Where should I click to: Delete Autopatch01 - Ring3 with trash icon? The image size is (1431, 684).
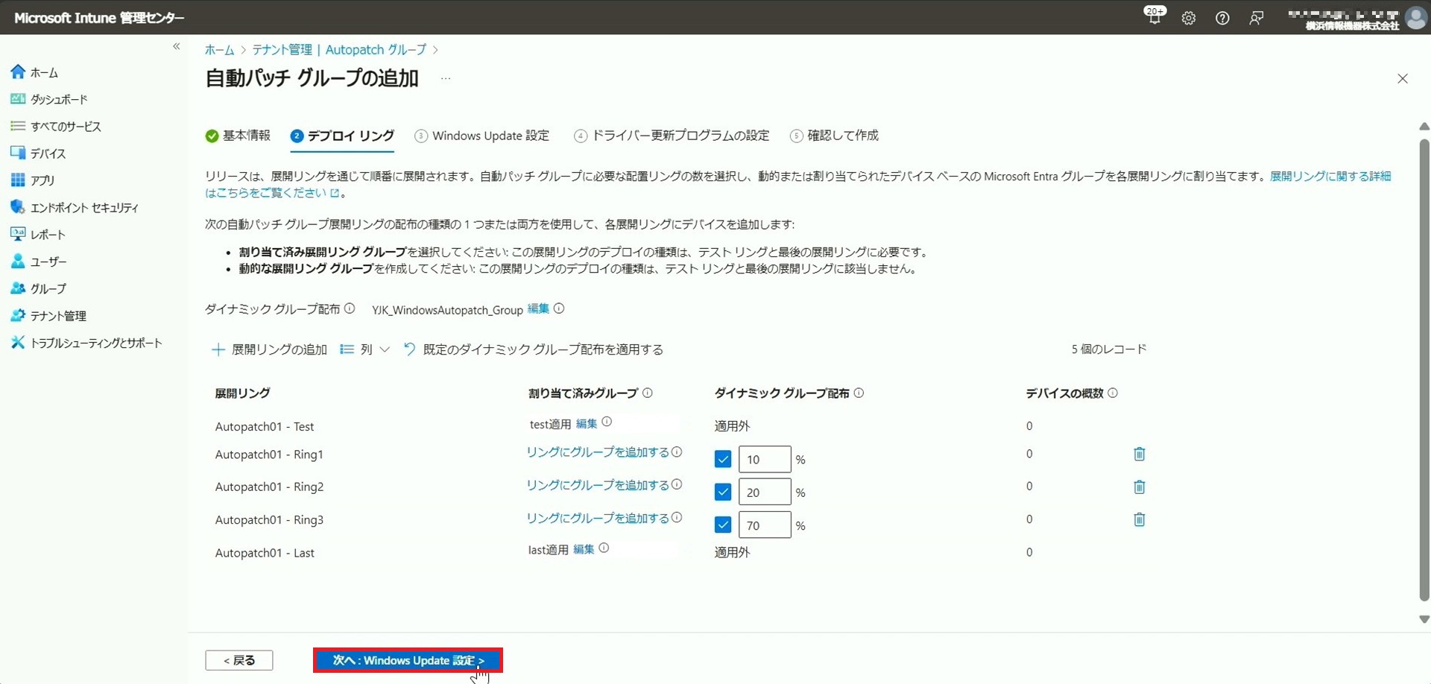pyautogui.click(x=1140, y=519)
